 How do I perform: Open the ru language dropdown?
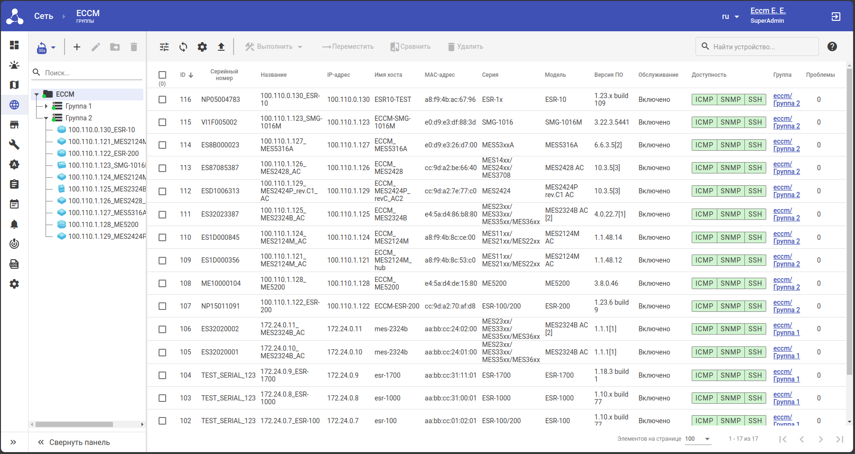(731, 17)
